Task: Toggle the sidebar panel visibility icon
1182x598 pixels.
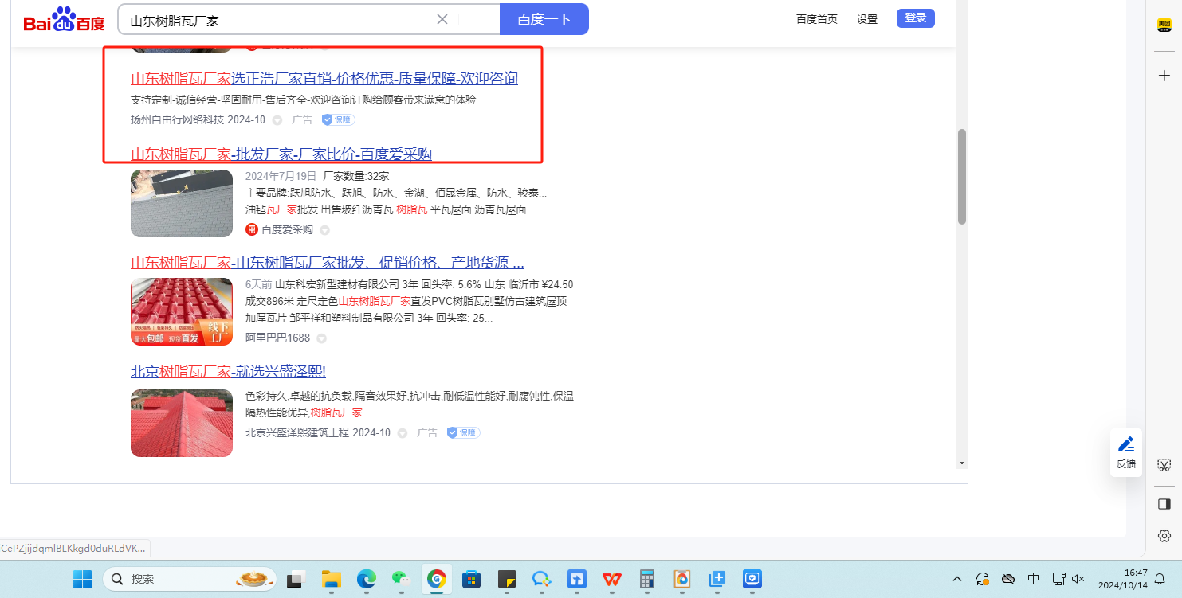Action: [1164, 504]
